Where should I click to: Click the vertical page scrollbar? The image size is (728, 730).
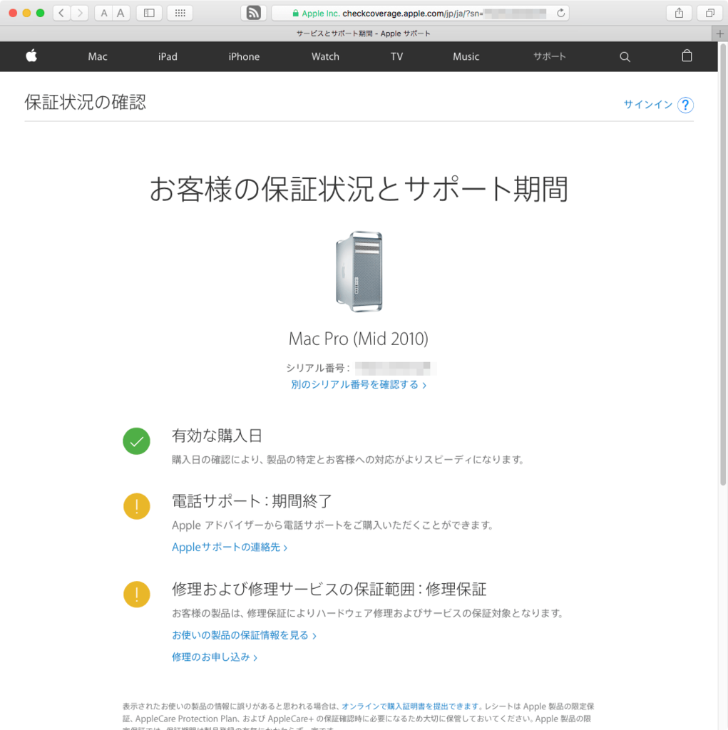tap(723, 265)
